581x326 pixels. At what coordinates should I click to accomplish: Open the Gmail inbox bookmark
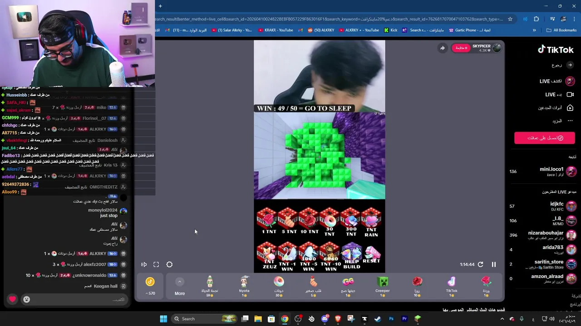coord(186,30)
